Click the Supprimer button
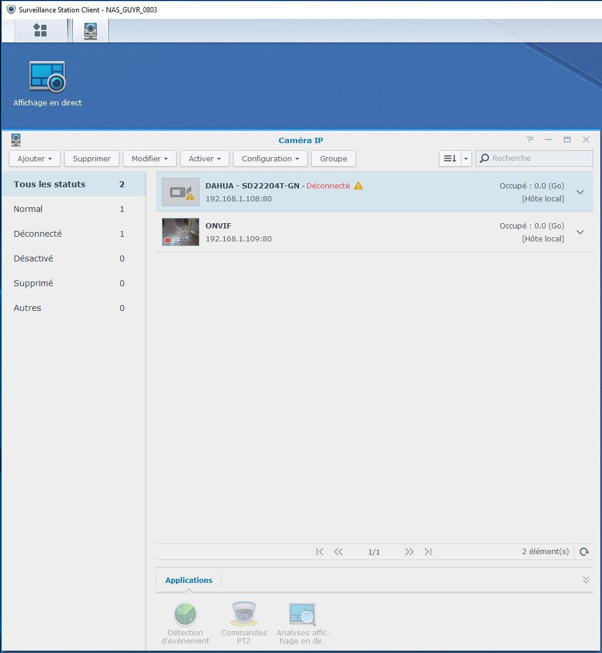602x653 pixels. [92, 158]
